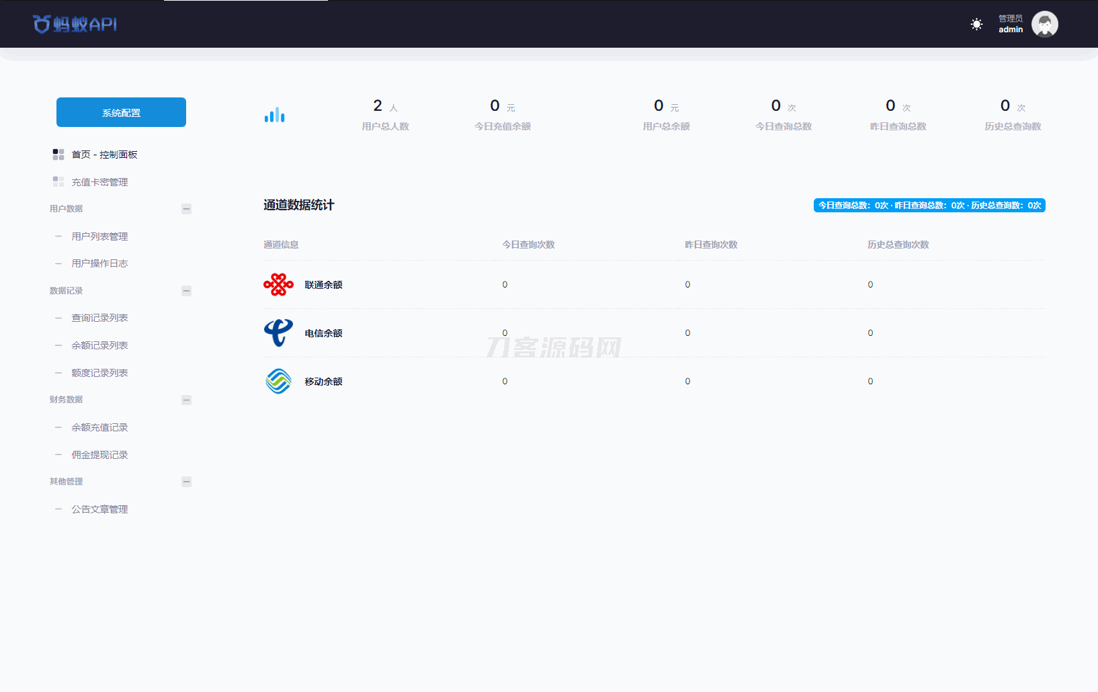Collapse the 用户数据 sidebar section

(186, 209)
